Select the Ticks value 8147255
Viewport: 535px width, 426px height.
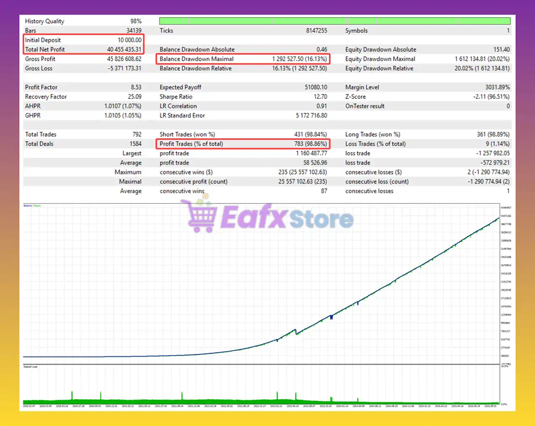point(316,30)
